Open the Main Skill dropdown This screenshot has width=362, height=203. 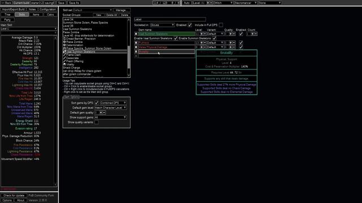[x=29, y=29]
